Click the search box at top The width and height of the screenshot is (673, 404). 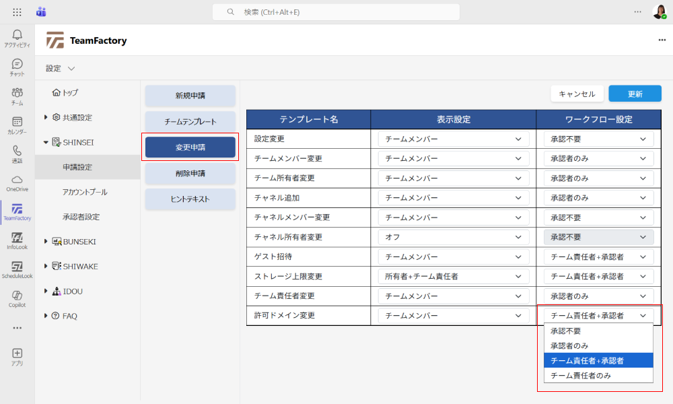click(x=336, y=12)
